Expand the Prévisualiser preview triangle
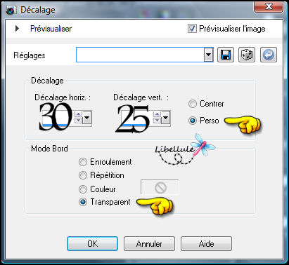 (17, 29)
